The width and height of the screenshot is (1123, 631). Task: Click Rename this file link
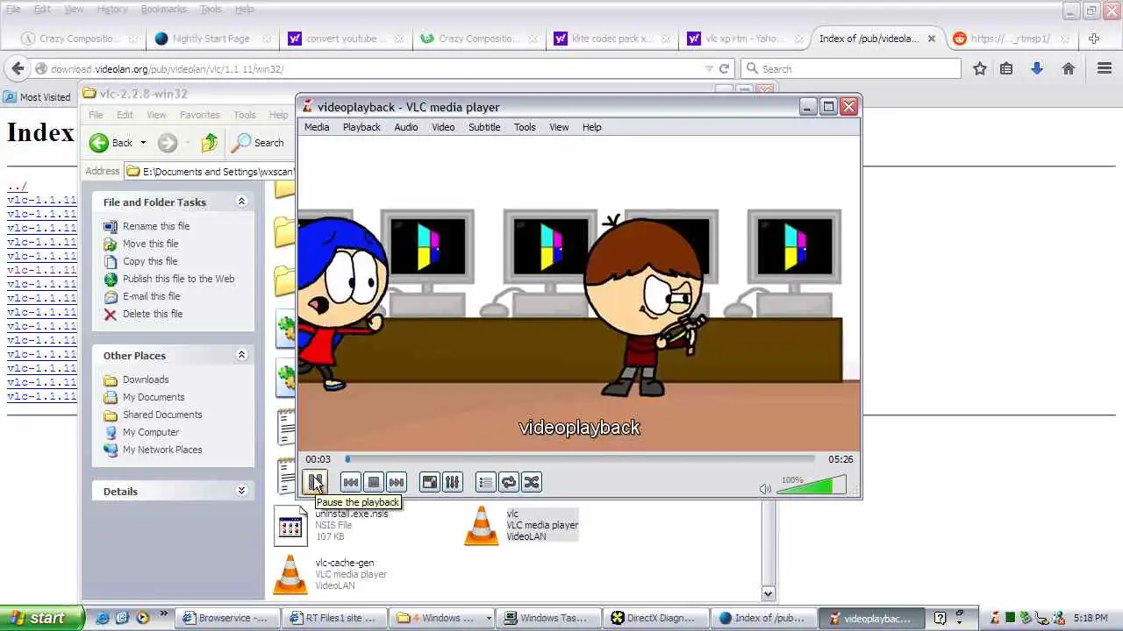click(x=156, y=226)
